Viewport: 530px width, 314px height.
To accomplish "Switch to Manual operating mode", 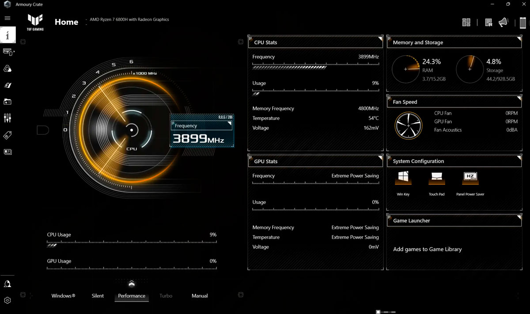I will click(200, 296).
